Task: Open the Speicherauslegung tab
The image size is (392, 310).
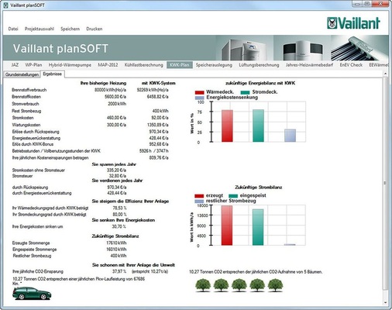Action: [x=214, y=65]
